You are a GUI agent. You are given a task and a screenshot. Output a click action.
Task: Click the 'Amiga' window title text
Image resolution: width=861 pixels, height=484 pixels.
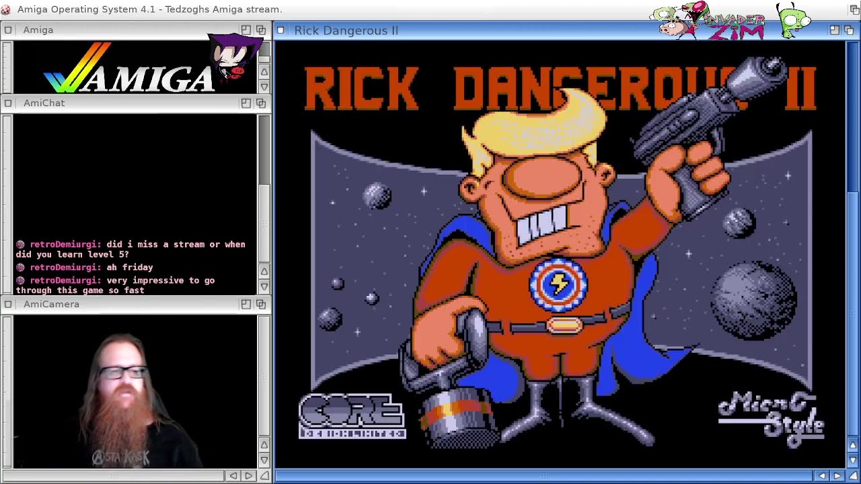[x=38, y=30]
